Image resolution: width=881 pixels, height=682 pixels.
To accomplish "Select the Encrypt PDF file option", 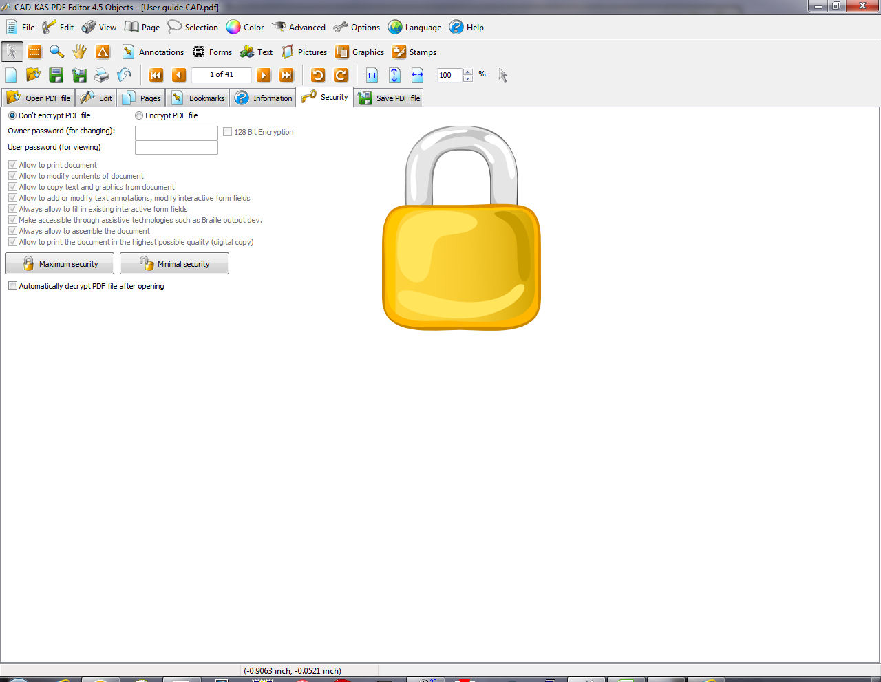I will [139, 115].
